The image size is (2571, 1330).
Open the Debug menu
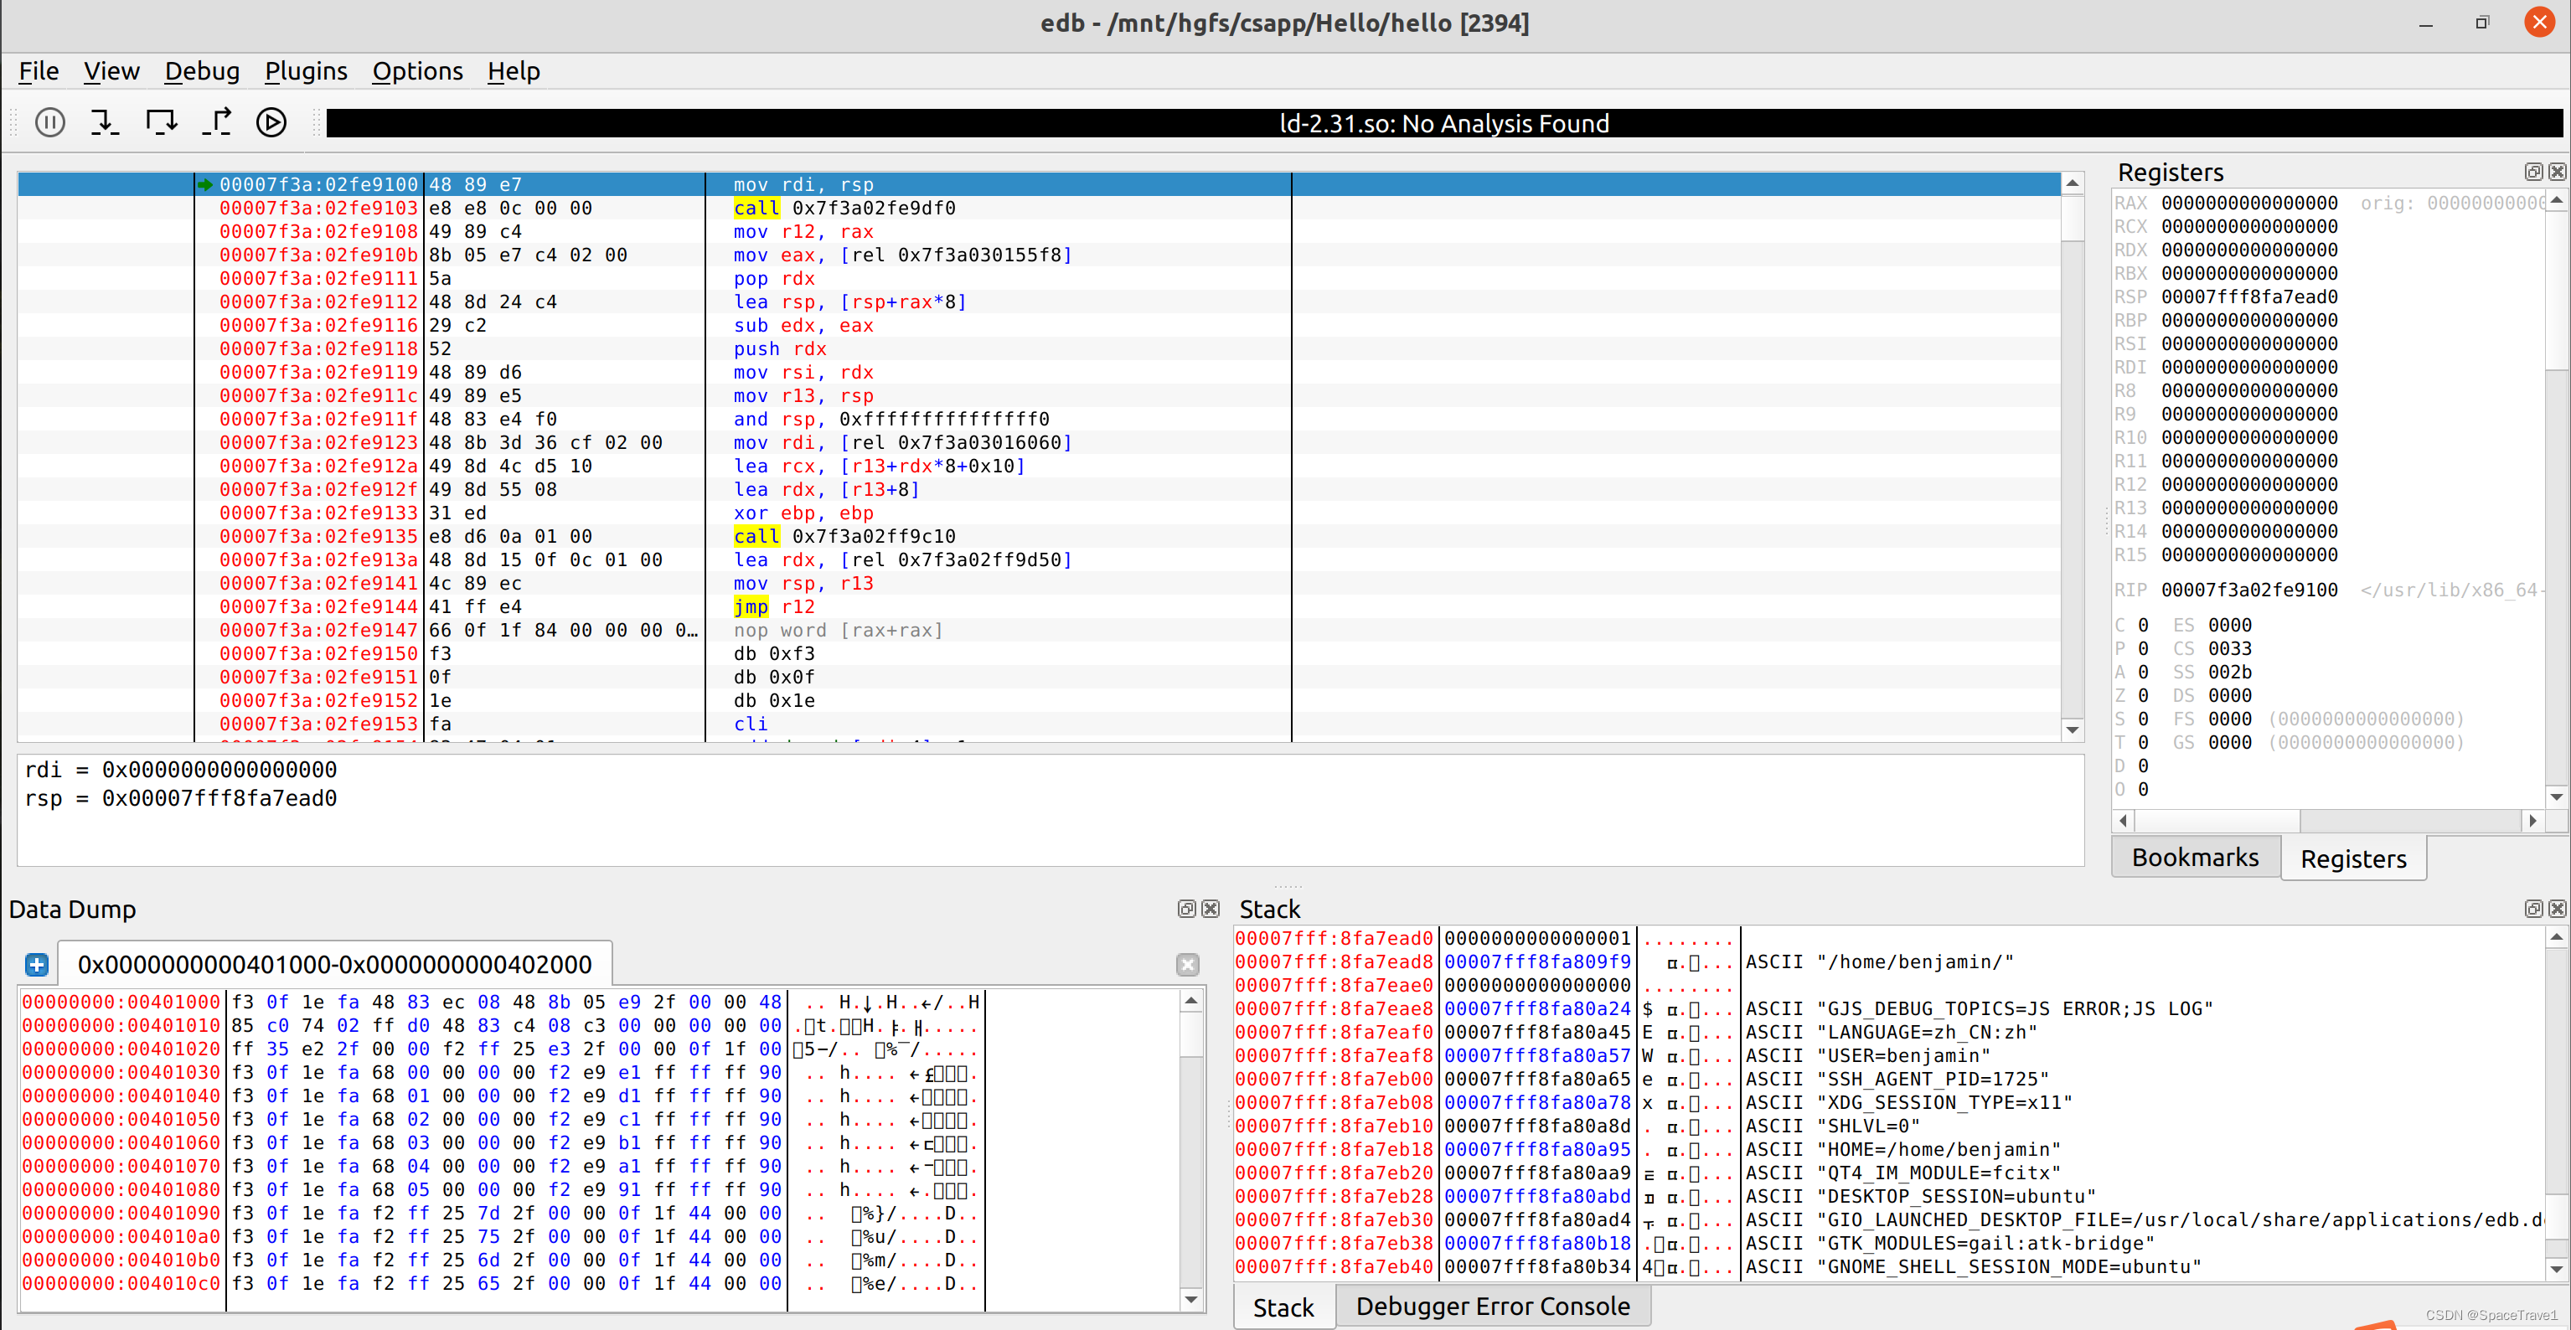[x=202, y=71]
